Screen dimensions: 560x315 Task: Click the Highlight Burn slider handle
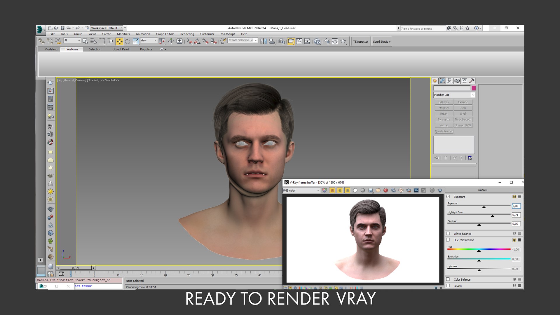click(x=493, y=216)
